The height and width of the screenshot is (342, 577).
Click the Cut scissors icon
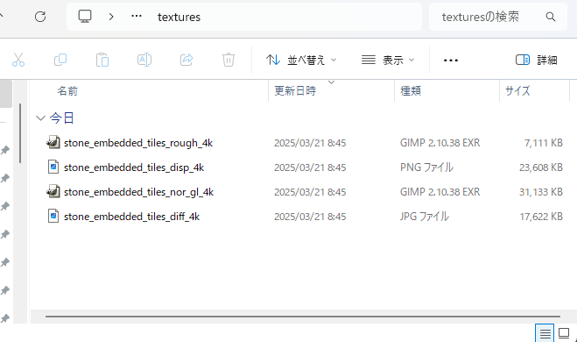18,60
